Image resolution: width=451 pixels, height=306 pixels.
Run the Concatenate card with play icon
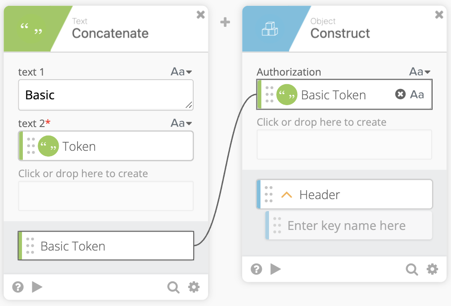37,287
